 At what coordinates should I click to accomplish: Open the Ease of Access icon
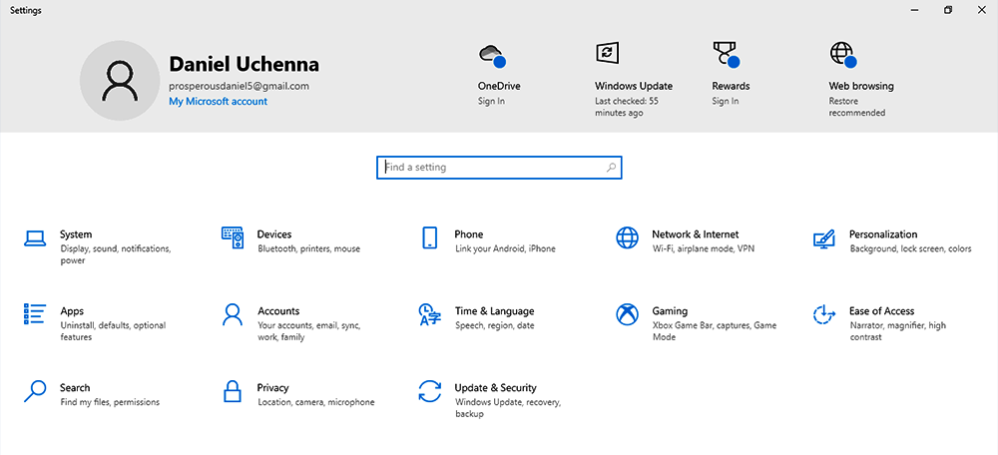click(x=824, y=314)
